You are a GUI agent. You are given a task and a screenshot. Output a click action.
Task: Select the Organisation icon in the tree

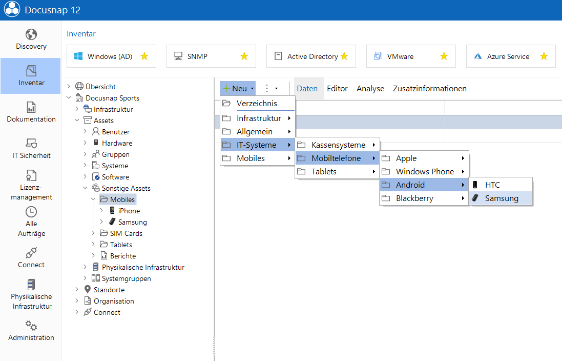(88, 300)
